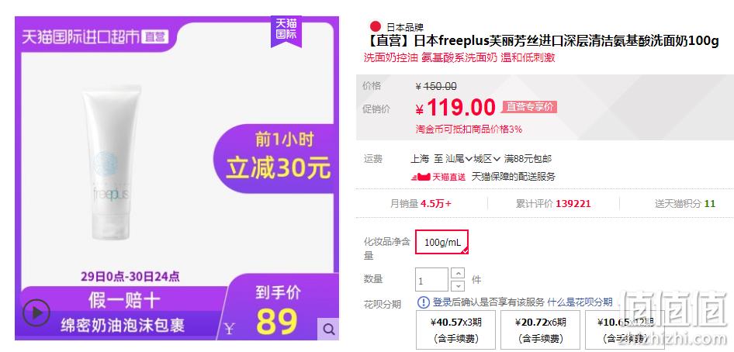
Task: Click 登录后确认是否享有该服务 link
Action: coord(488,302)
